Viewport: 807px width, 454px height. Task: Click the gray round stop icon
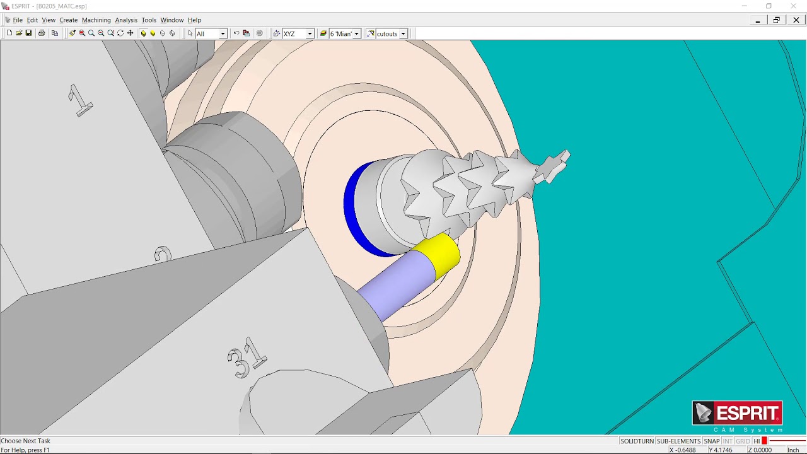pos(259,33)
